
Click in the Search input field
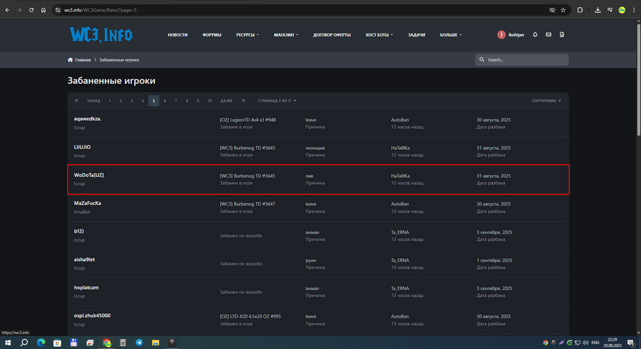[522, 60]
